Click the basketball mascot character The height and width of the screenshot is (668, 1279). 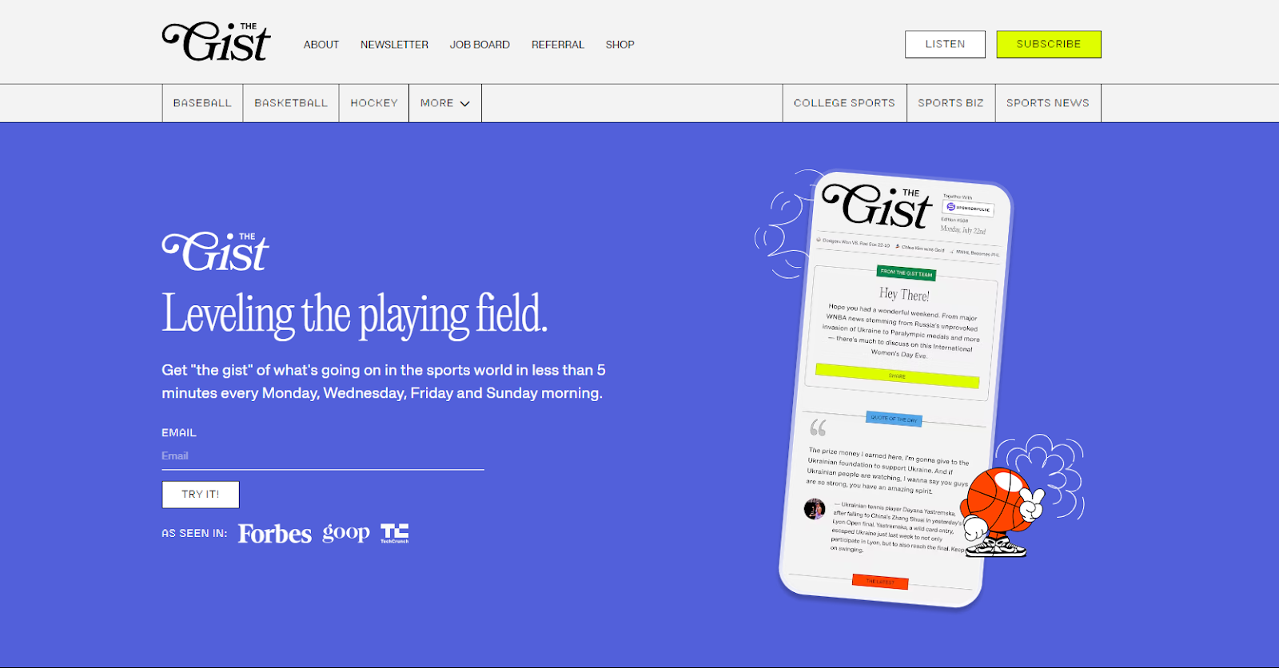point(1001,512)
